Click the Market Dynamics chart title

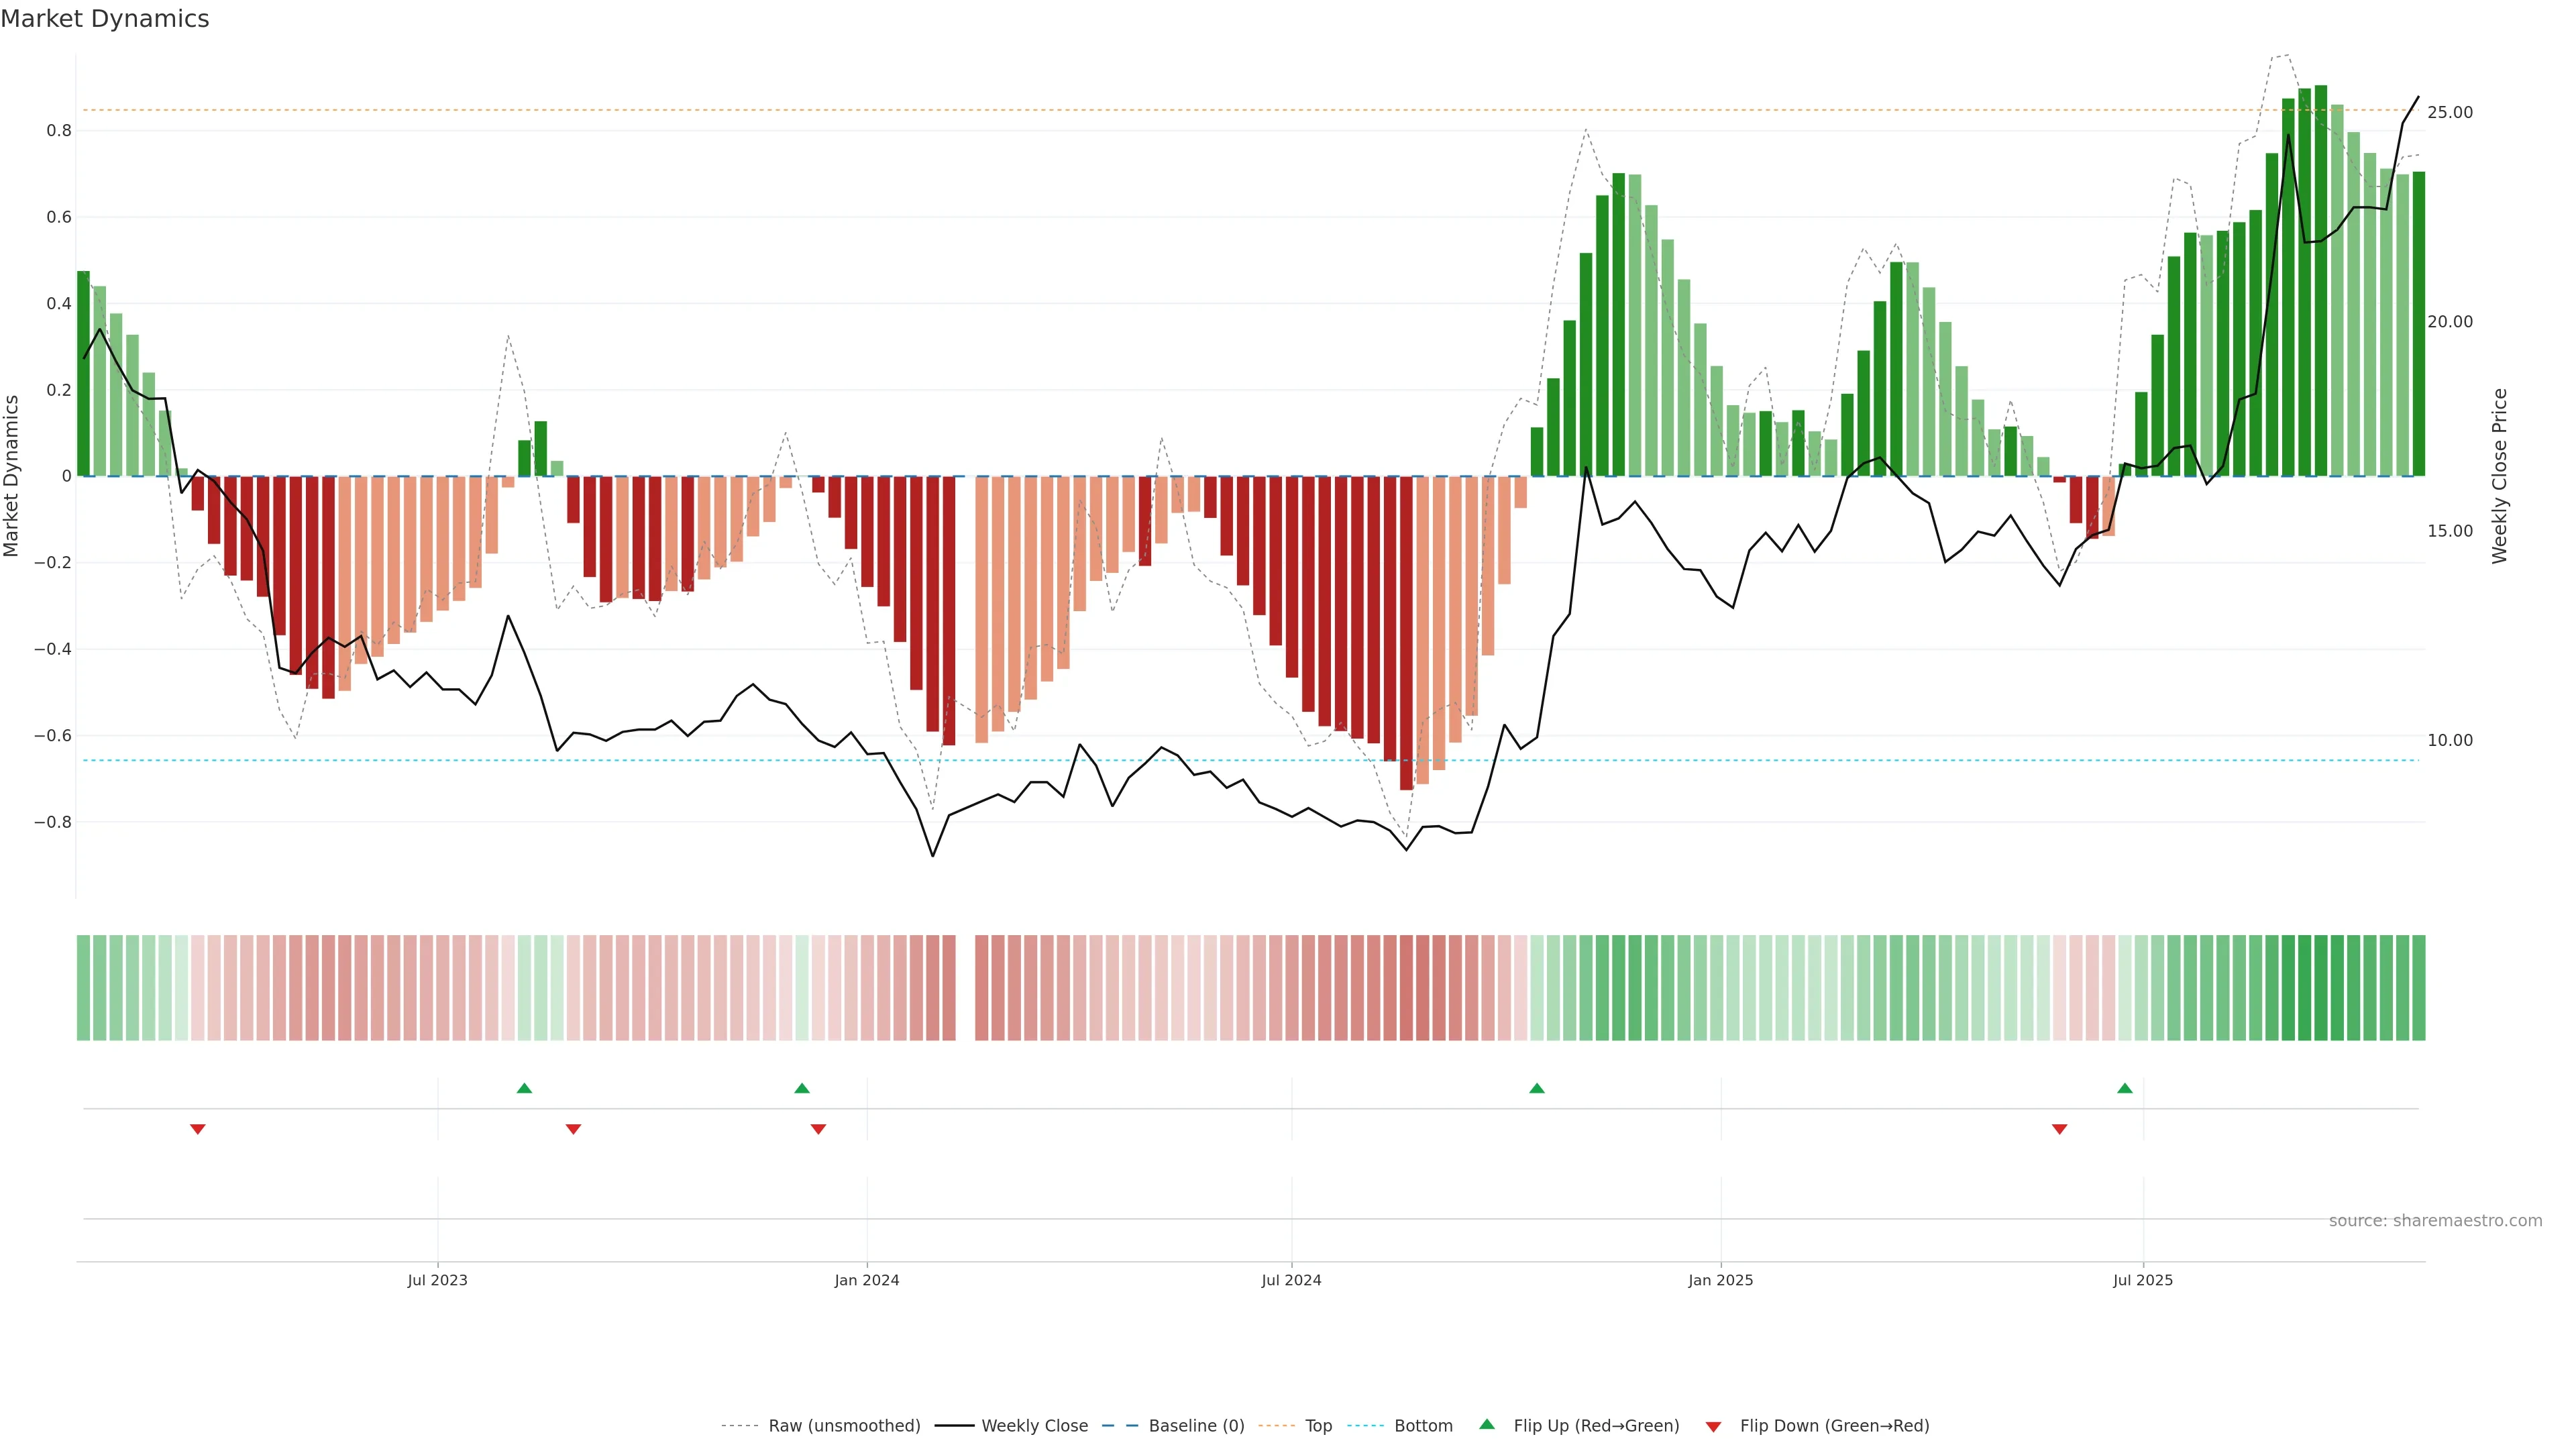pyautogui.click(x=105, y=19)
